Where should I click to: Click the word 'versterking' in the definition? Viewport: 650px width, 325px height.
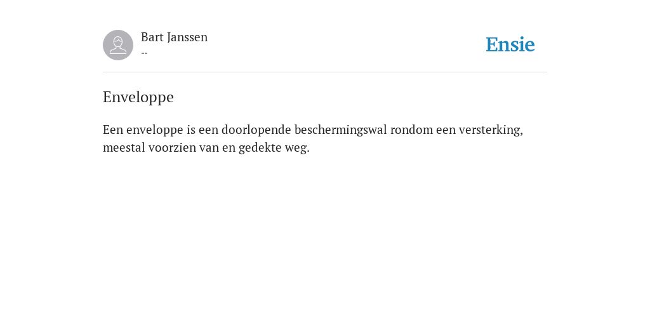coord(491,130)
